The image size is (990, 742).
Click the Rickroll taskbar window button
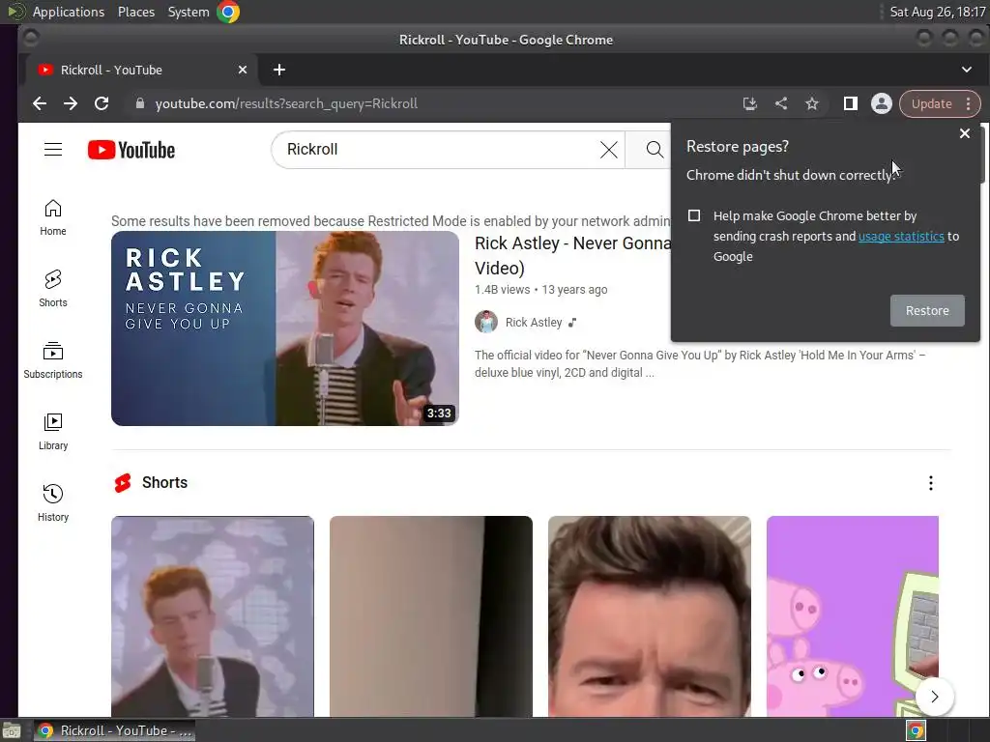point(115,730)
